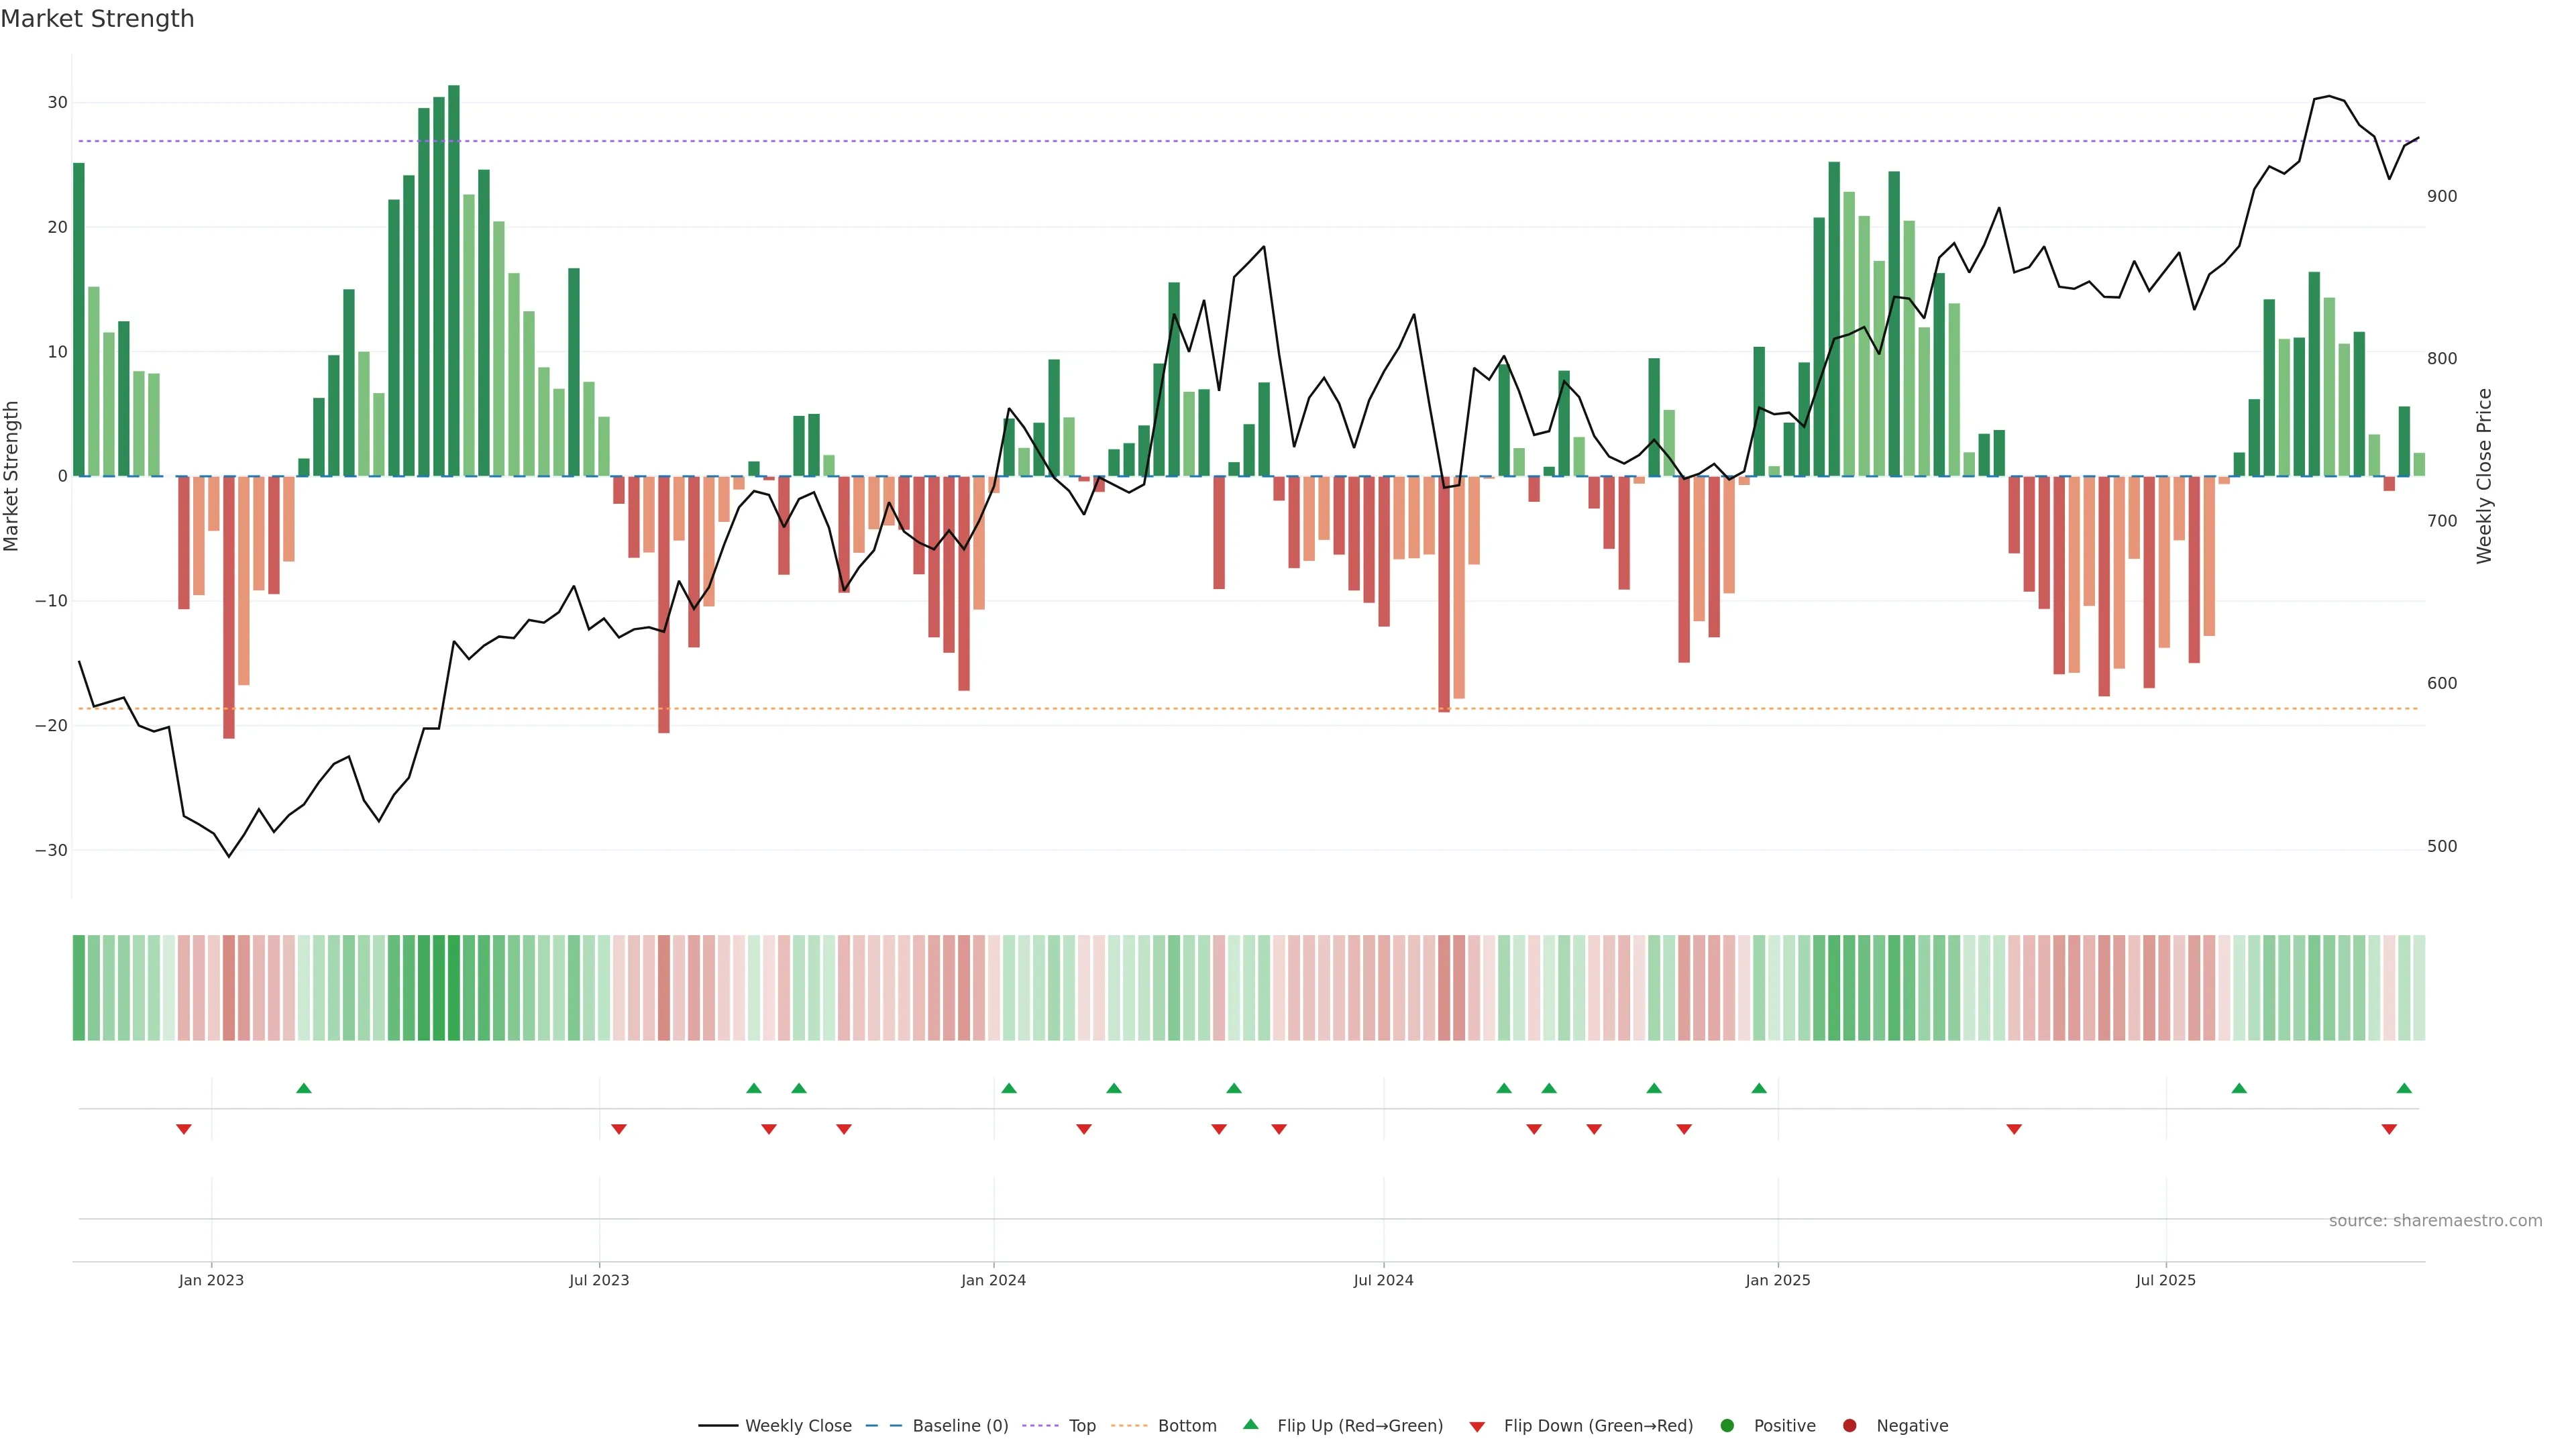
Task: Select the first green flip-up triangle marker
Action: pyautogui.click(x=304, y=1088)
